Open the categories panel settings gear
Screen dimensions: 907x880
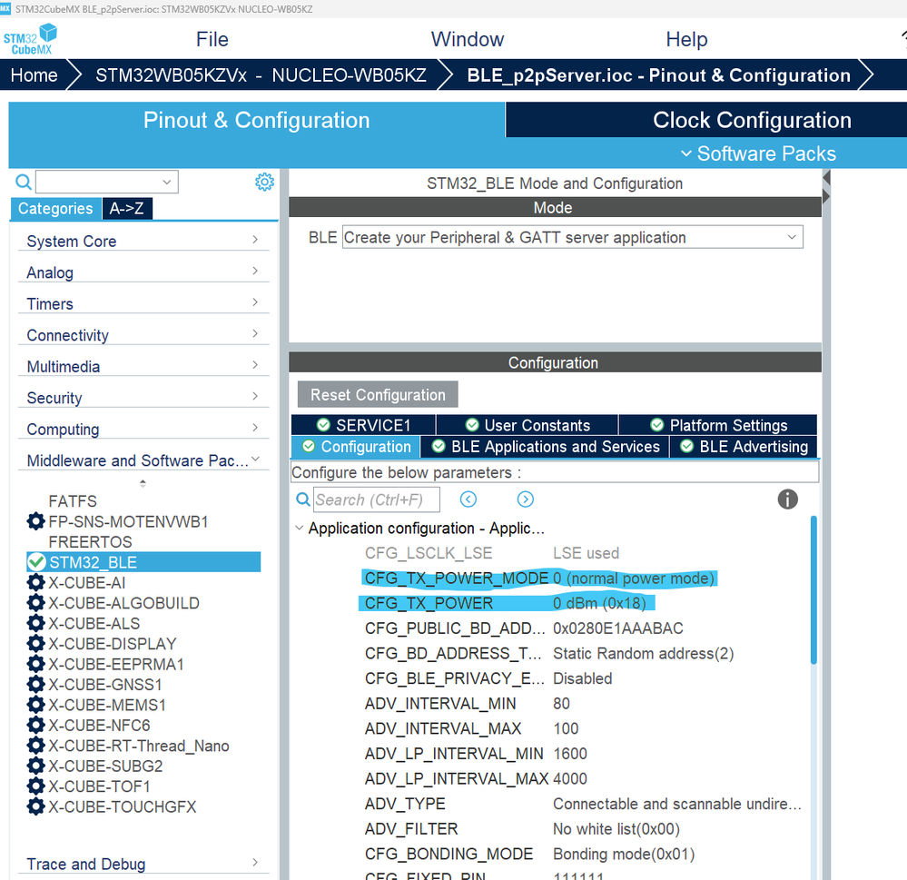pos(264,183)
